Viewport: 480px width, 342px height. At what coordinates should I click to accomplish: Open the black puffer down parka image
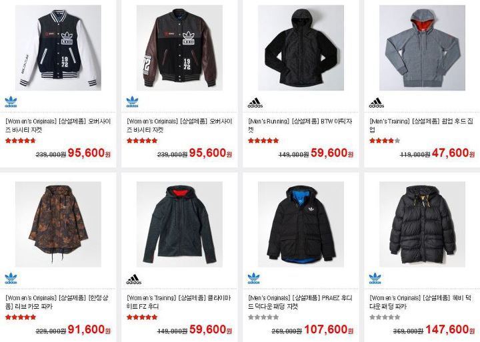[422, 224]
